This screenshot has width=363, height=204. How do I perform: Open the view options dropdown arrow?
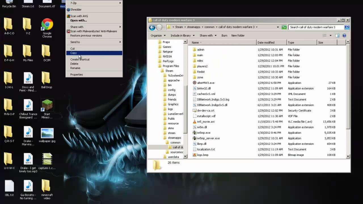tap(330, 36)
